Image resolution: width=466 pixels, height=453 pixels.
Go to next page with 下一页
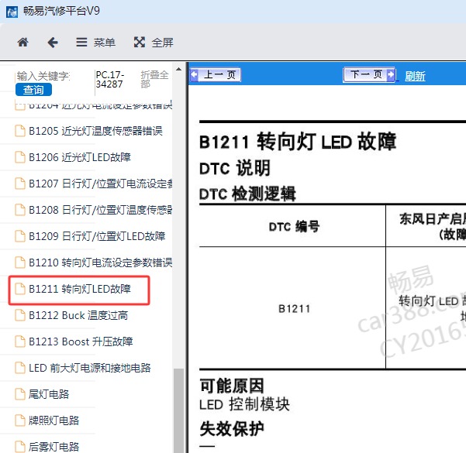[x=369, y=74]
